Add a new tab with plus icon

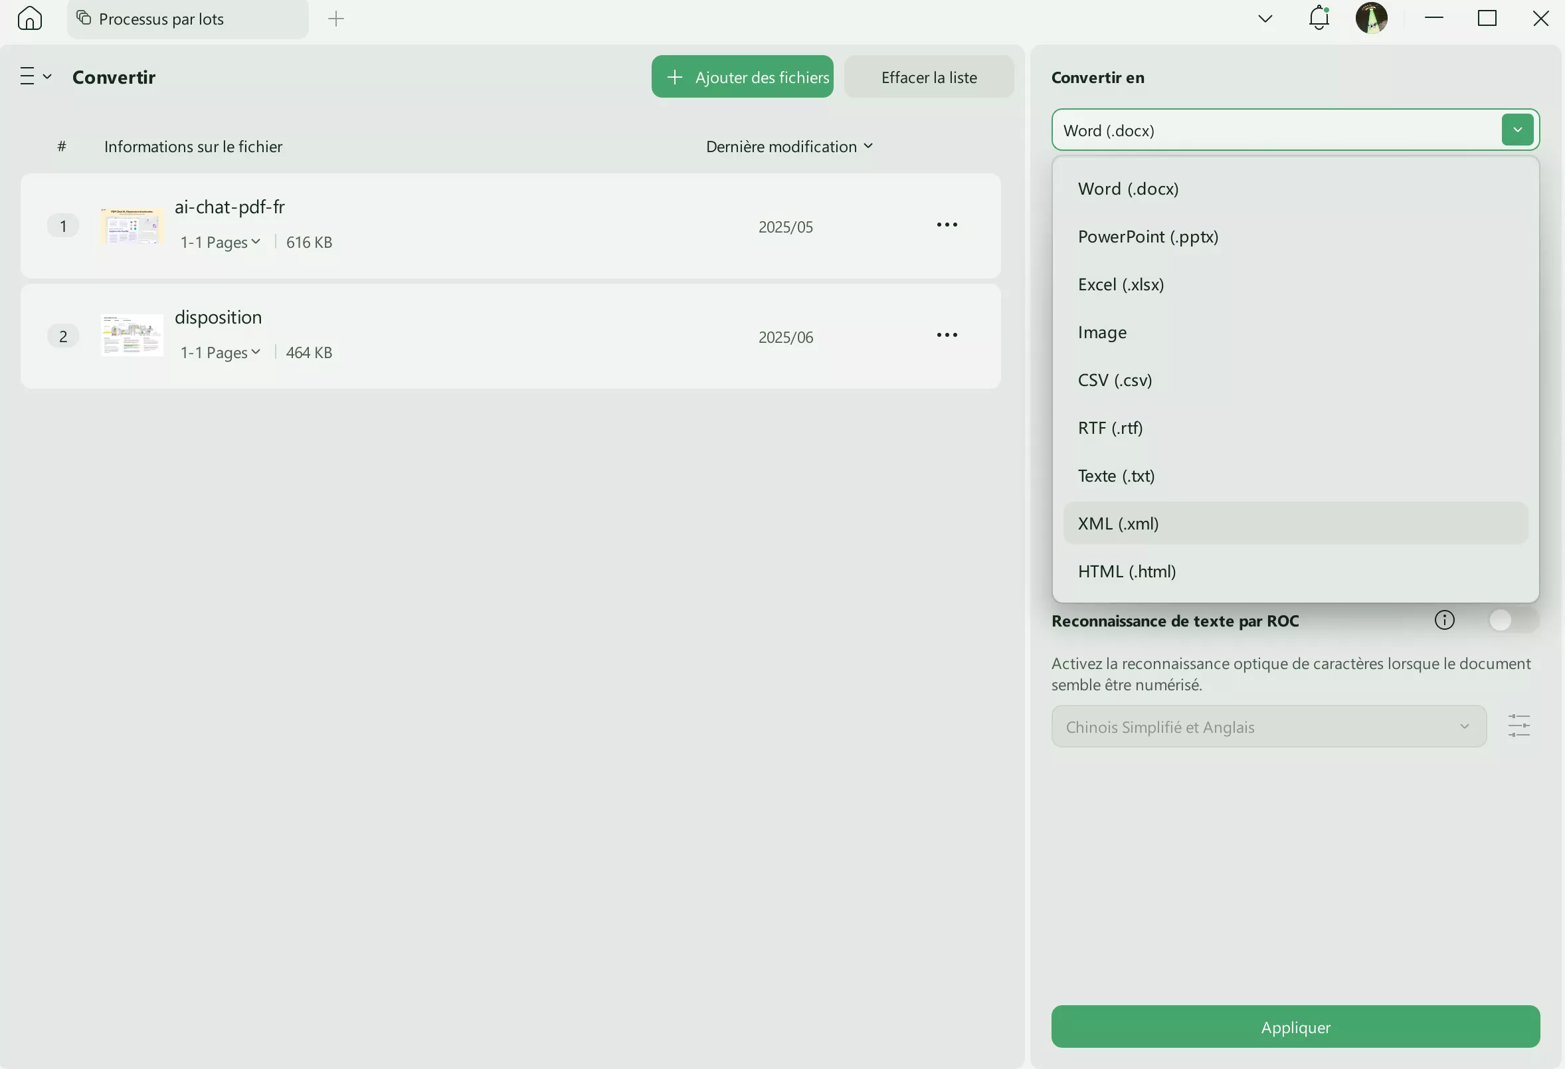click(335, 19)
